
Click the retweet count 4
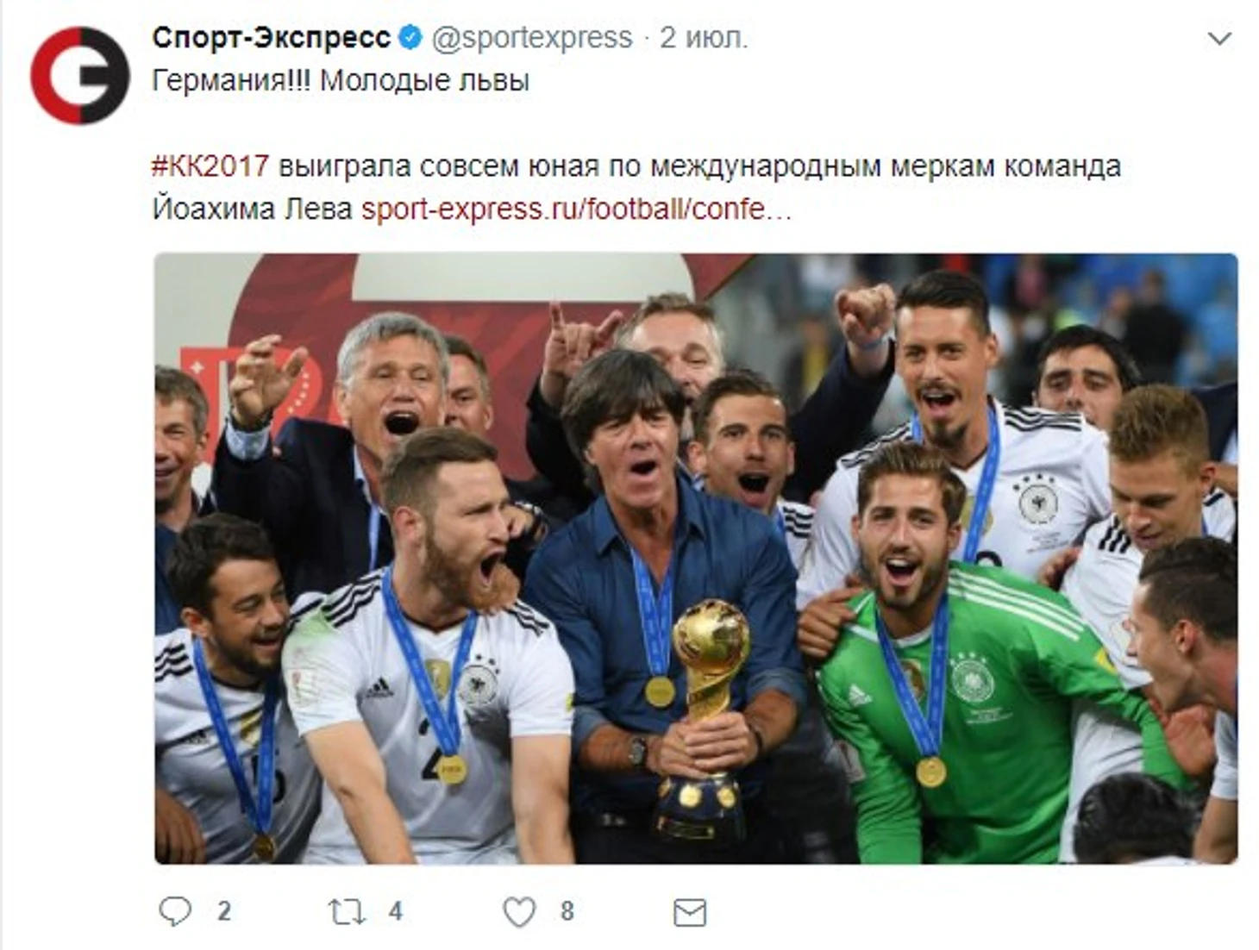[x=396, y=911]
